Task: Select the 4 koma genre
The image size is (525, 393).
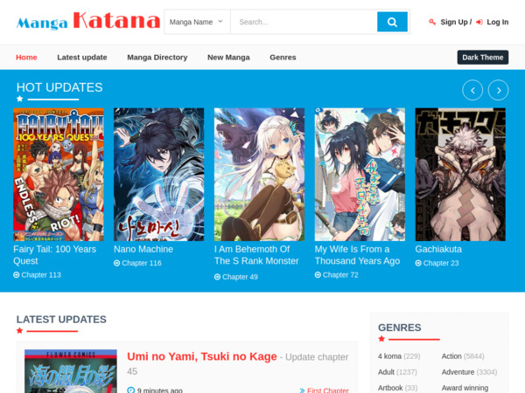Action: 389,356
